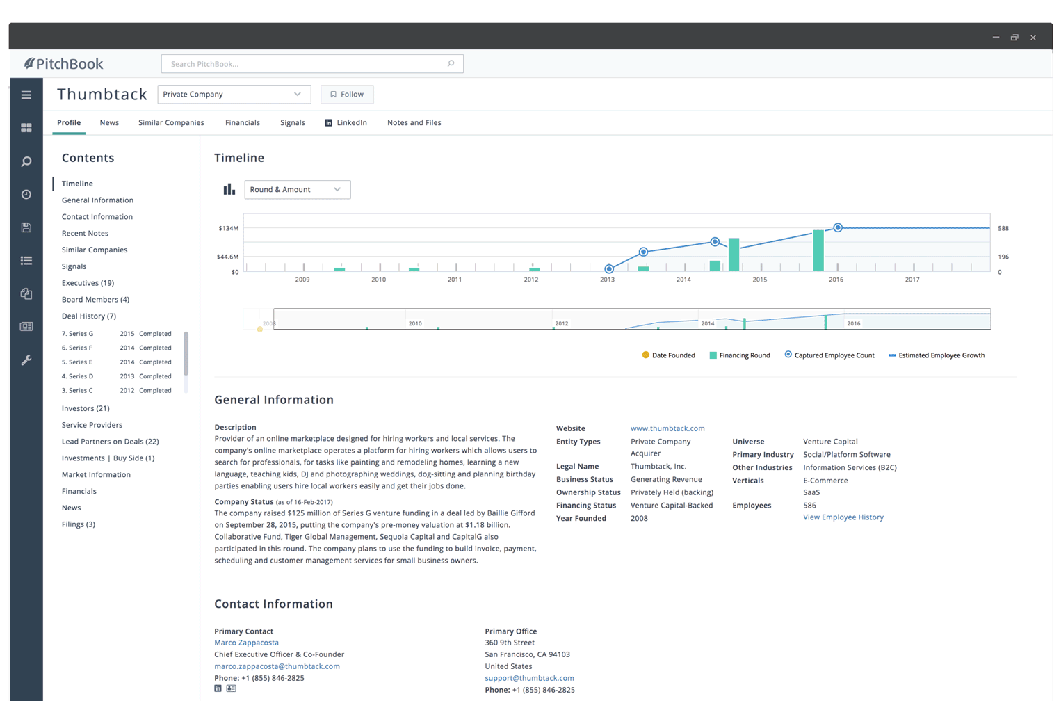Select the 6. Series F deal row
The image size is (1061, 701).
117,348
